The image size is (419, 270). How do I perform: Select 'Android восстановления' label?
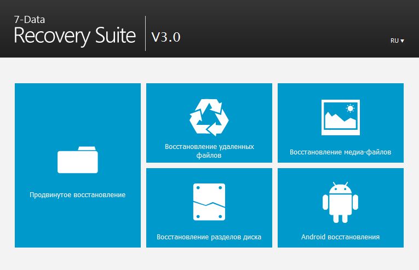[341, 237]
